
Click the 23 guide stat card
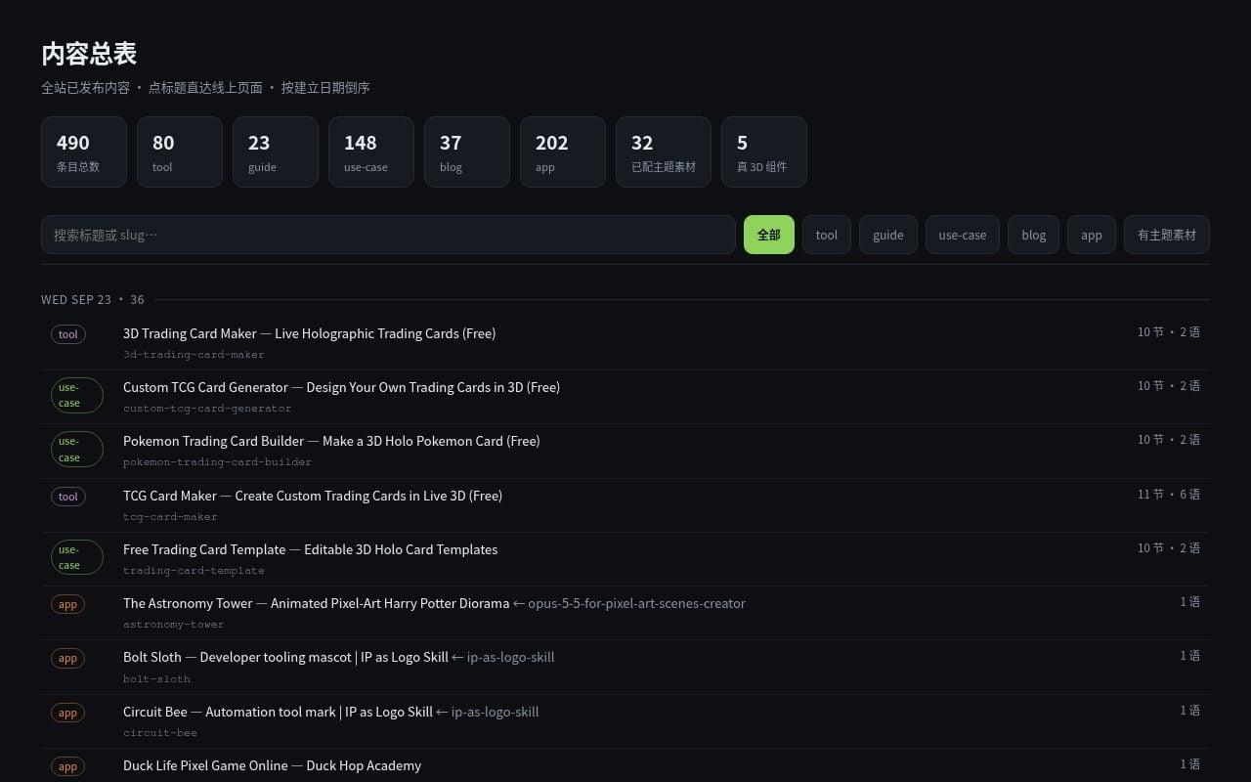point(276,152)
